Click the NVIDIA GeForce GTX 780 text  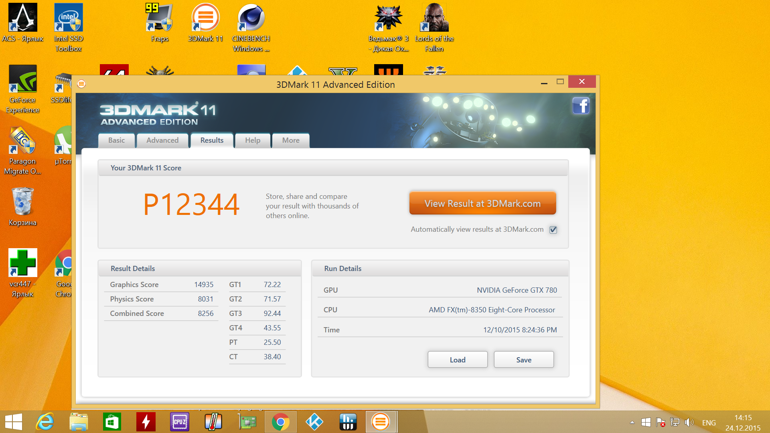[517, 290]
